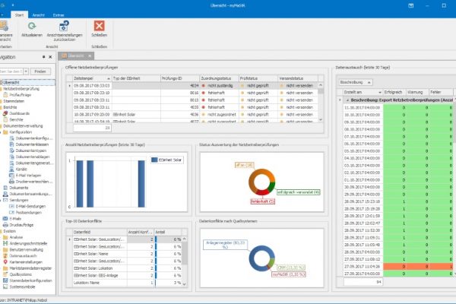The height and width of the screenshot is (304, 456).
Task: Collapse the Sendungen tree node
Action: pyautogui.click(x=1, y=200)
